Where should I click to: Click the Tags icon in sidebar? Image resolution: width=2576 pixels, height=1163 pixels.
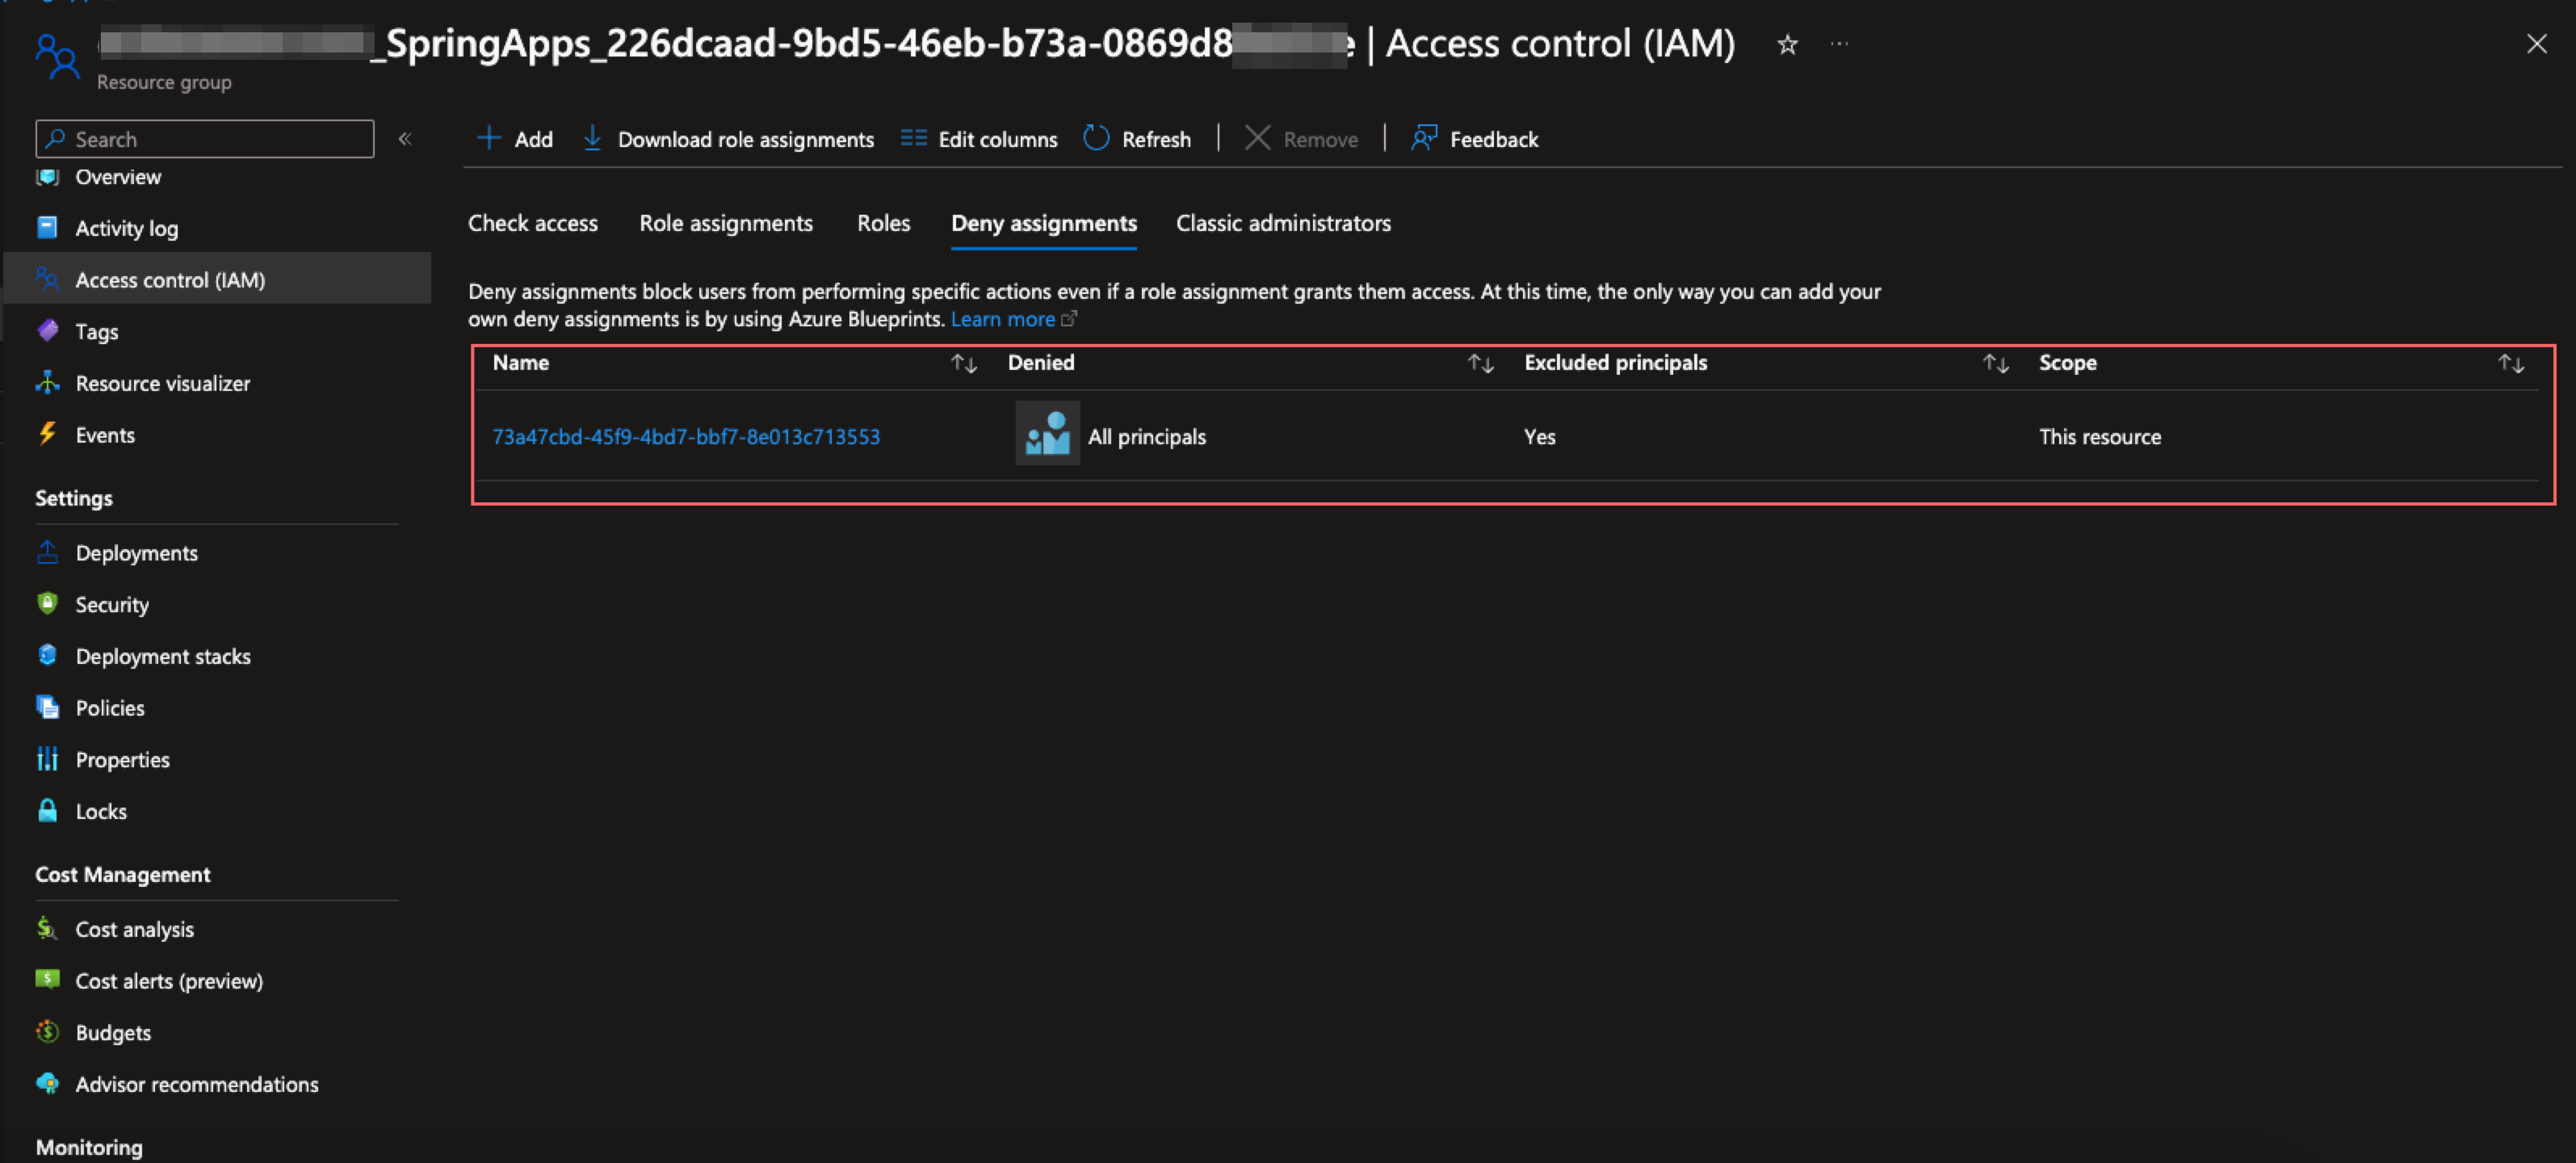pos(47,331)
